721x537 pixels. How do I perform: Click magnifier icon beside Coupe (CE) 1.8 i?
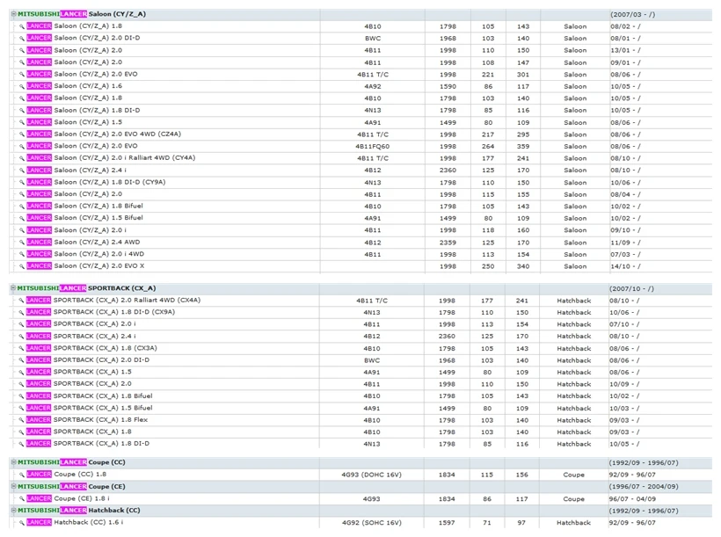pos(22,499)
